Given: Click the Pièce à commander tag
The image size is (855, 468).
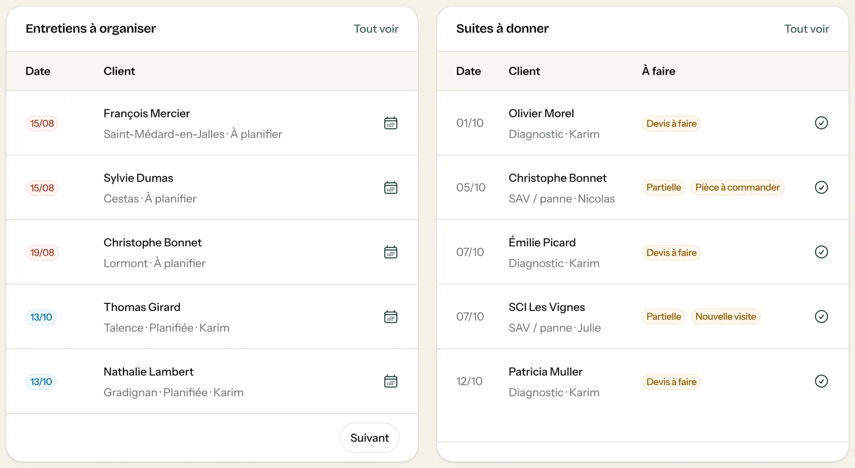Looking at the screenshot, I should [737, 187].
